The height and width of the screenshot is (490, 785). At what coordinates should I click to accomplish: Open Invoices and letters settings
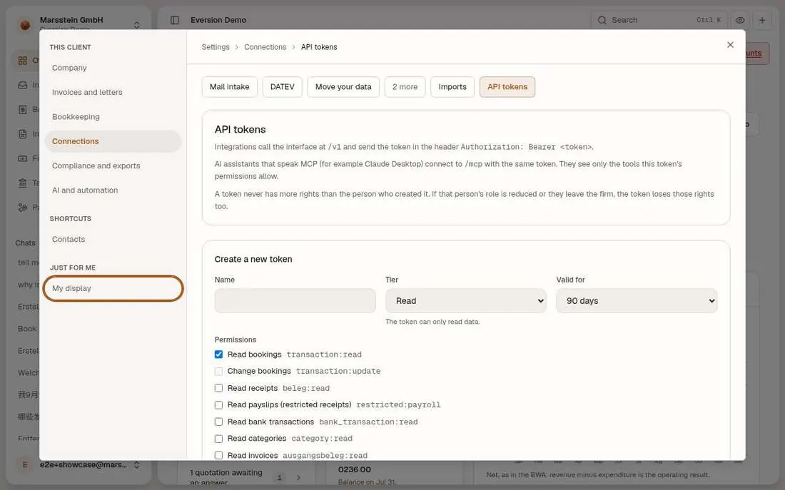113,92
